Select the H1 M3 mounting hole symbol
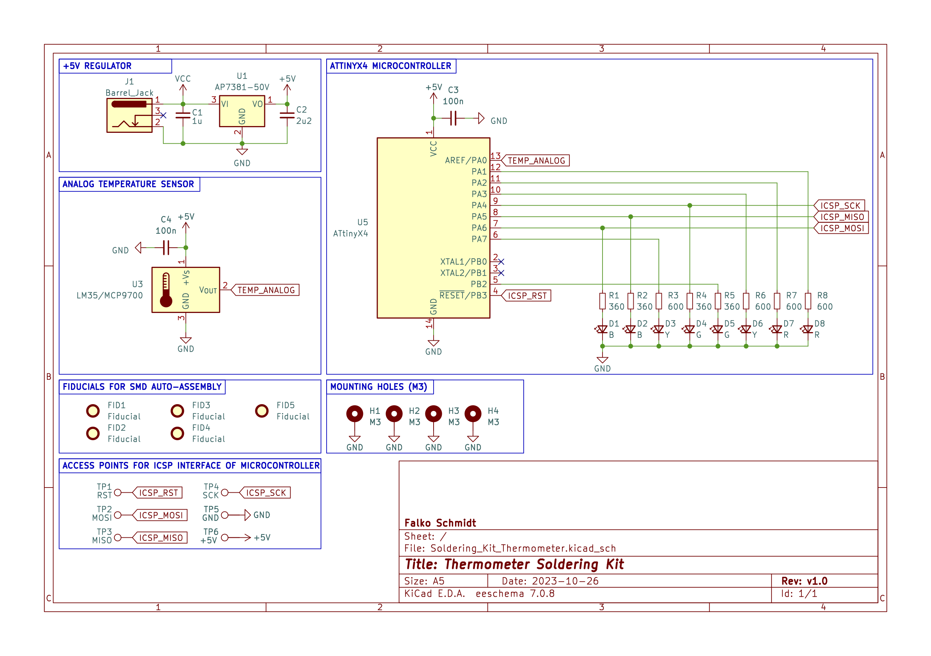Image resolution: width=931 pixels, height=656 pixels. point(355,414)
